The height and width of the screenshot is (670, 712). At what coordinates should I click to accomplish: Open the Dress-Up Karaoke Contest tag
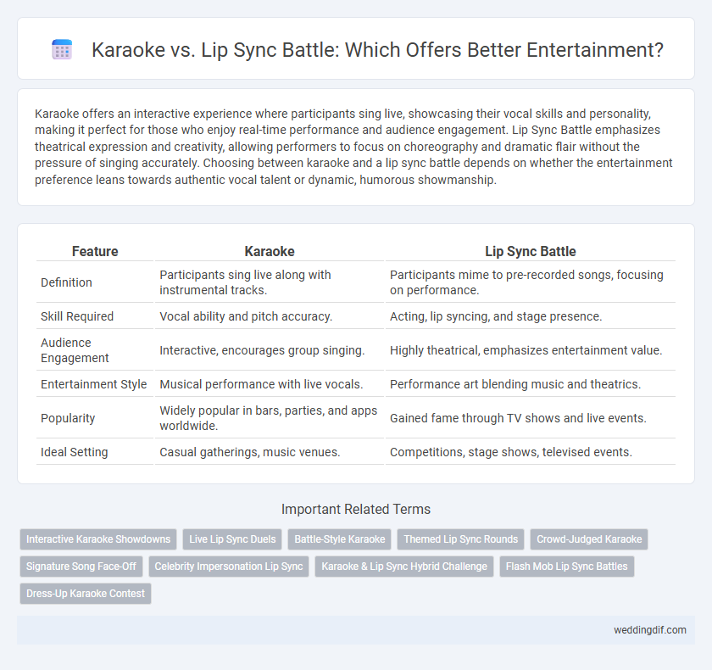click(x=86, y=594)
